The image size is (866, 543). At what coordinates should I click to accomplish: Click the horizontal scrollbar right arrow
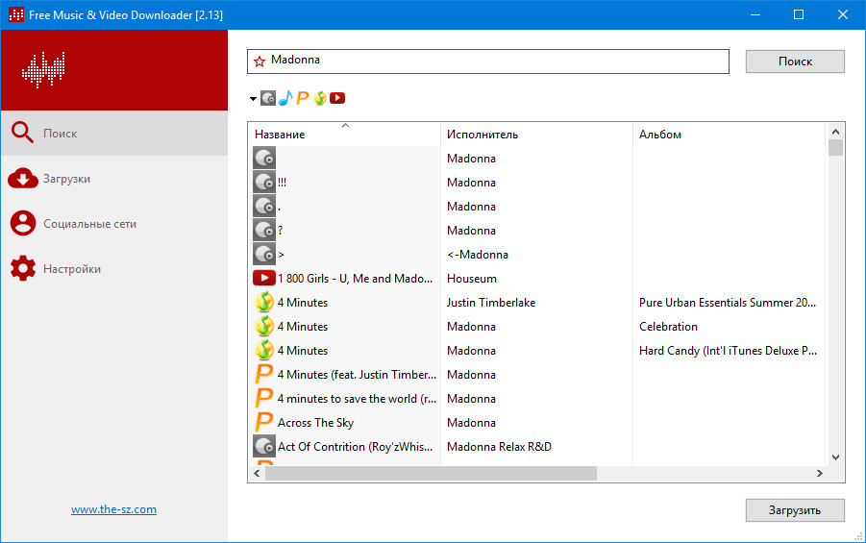(820, 474)
